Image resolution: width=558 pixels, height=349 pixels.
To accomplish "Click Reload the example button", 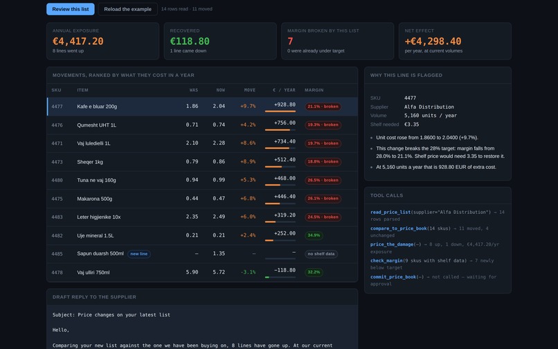I will pos(127,9).
